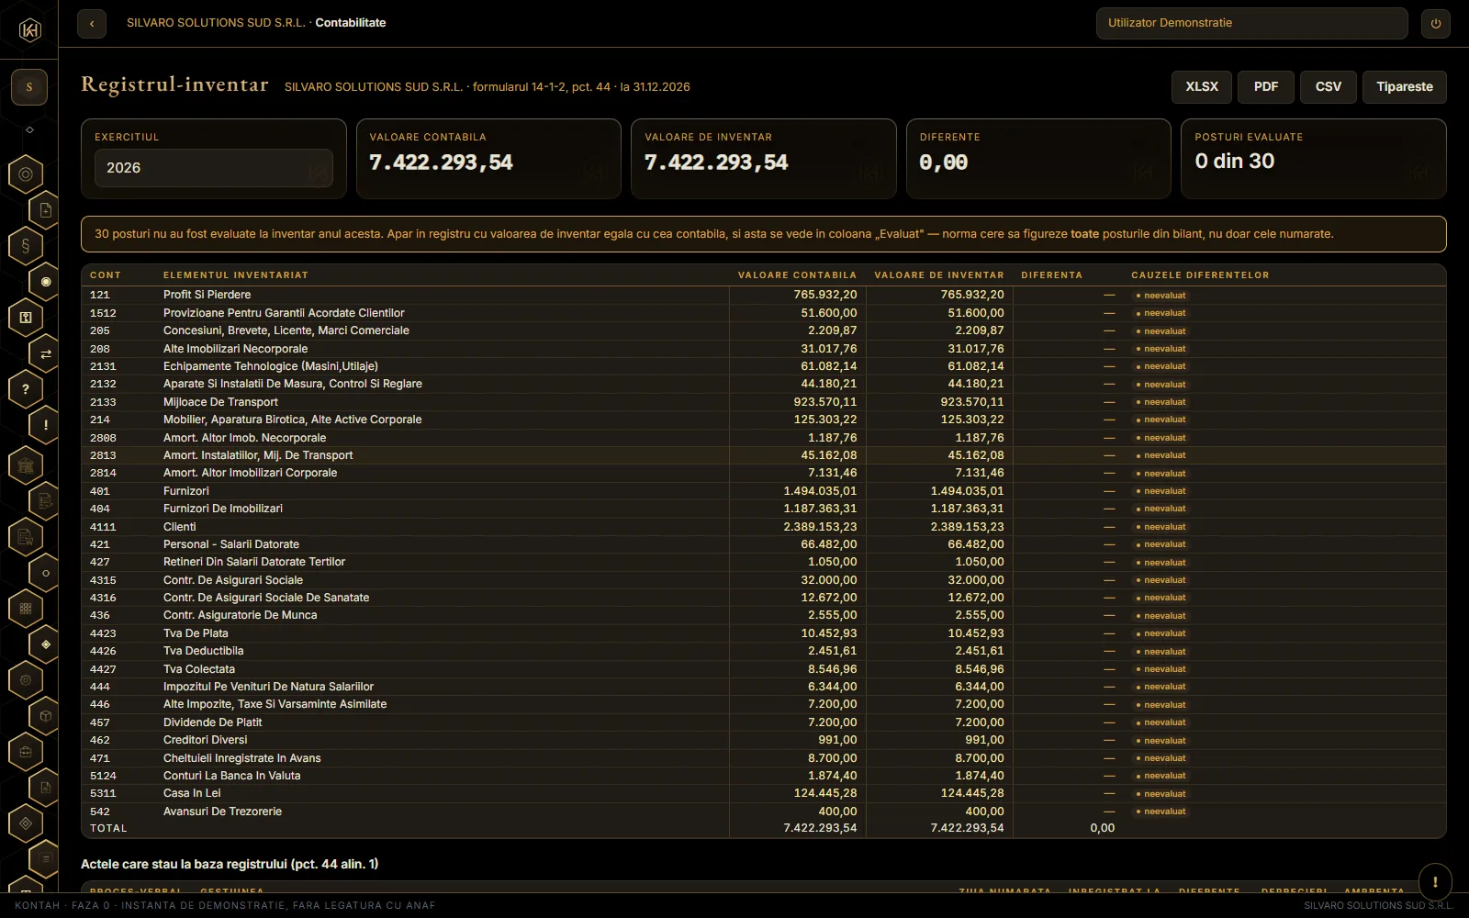Viewport: 1469px width, 918px height.
Task: Export the register as PDF
Action: pos(1266,87)
